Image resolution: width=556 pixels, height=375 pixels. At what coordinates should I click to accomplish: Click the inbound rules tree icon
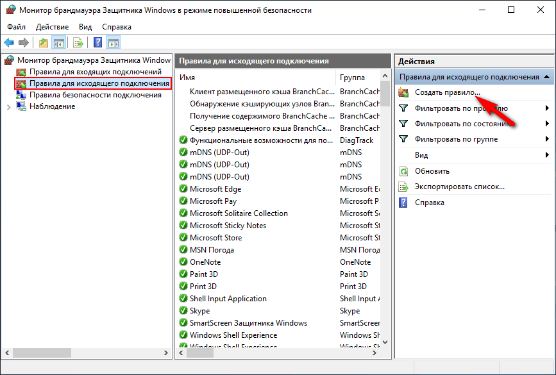click(21, 72)
